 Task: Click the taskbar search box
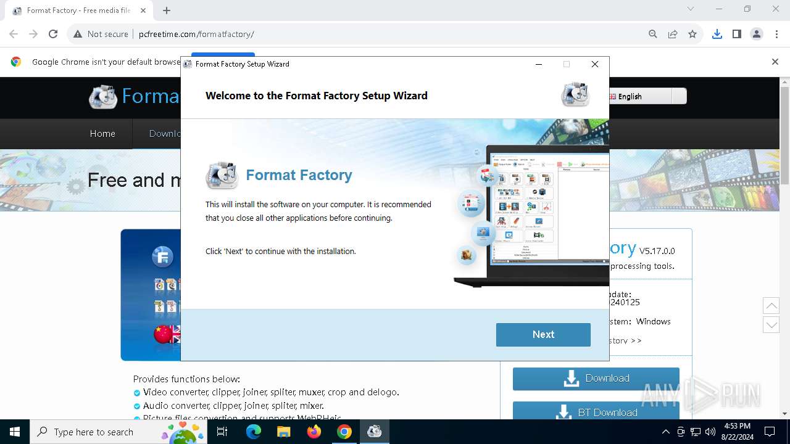[x=118, y=432]
